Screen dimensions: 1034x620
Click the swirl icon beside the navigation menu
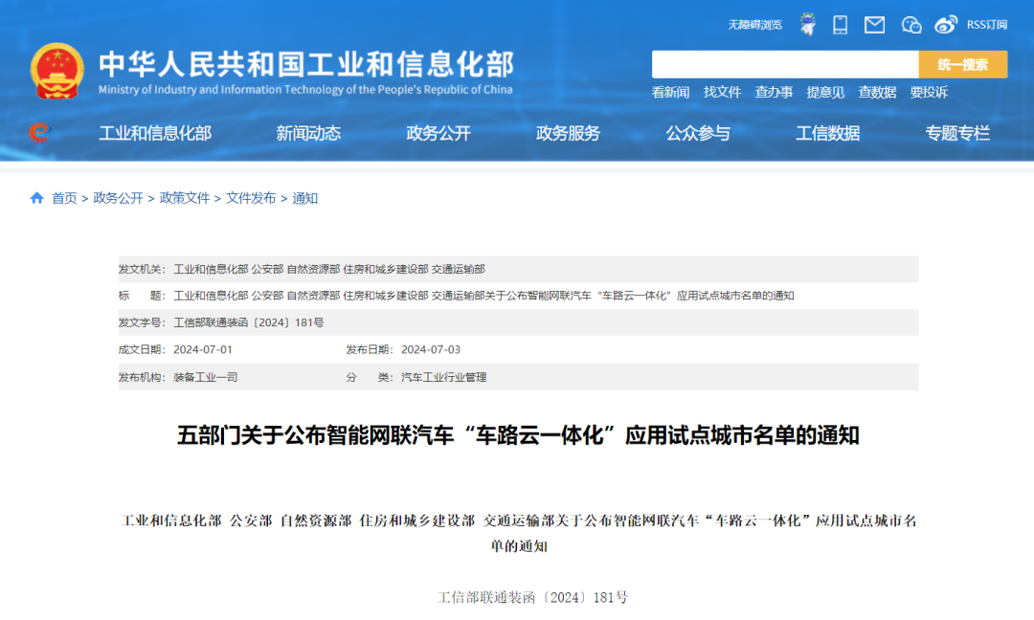(39, 132)
